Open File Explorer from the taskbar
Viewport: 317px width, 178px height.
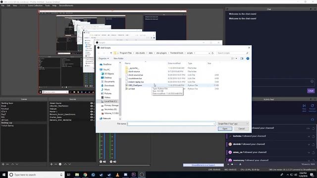click(x=77, y=175)
